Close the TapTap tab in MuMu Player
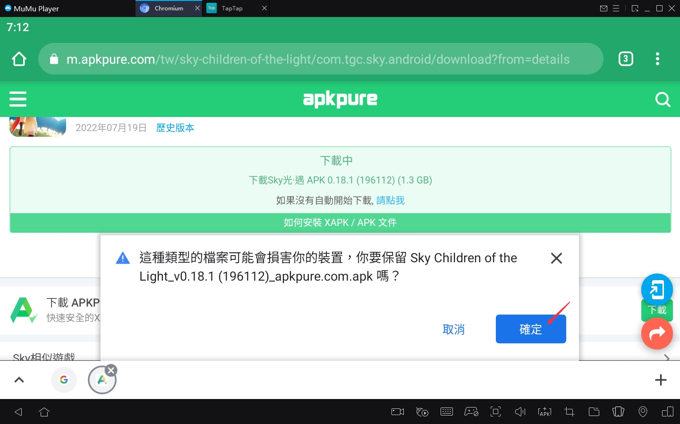Image resolution: width=680 pixels, height=424 pixels. pos(264,8)
